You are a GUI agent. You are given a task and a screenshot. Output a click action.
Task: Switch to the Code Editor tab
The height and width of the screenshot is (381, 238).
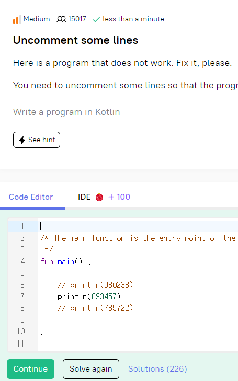[31, 197]
